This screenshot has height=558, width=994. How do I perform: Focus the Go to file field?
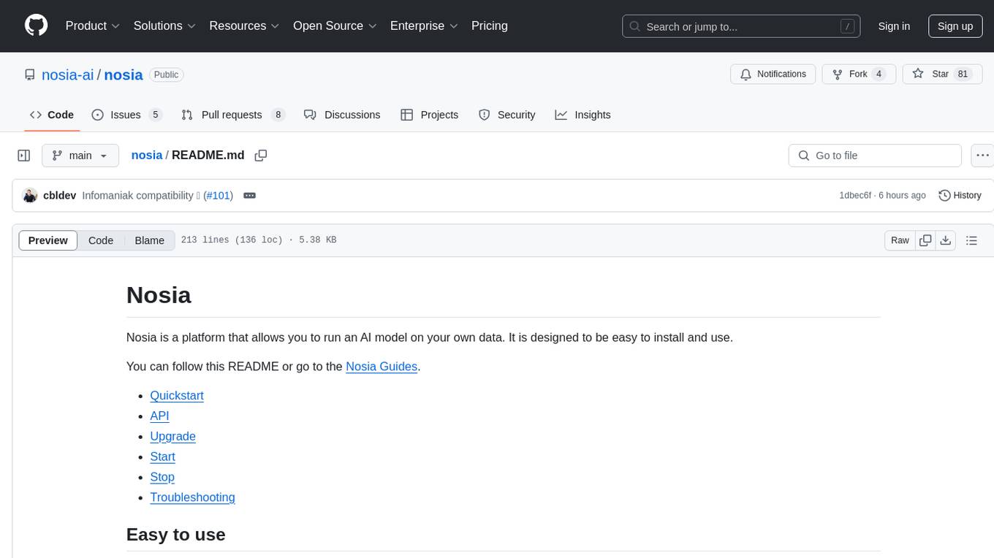click(875, 156)
